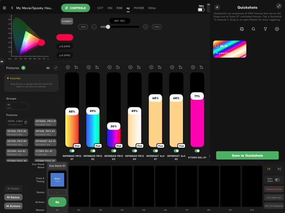Image resolution: width=285 pixels, height=213 pixels.
Task: Clear the INFINIMAT 4x4 #1 fader (x icon)
Action: [151, 67]
